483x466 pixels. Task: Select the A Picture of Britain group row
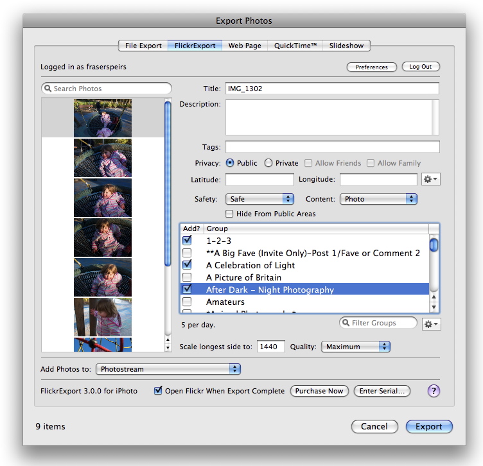tap(304, 277)
